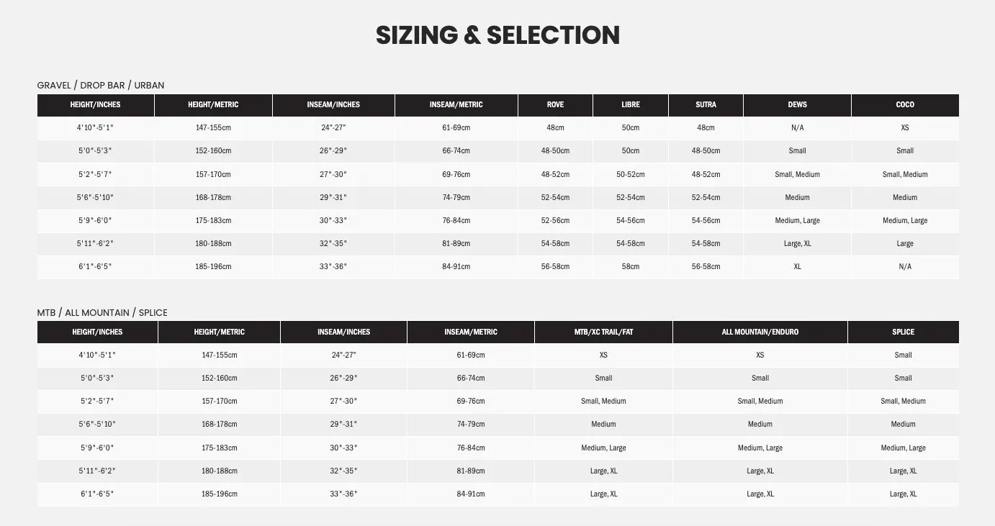The image size is (995, 526).
Task: Select the XS cell under MTB/XC Trail/Fat
Action: pos(603,355)
